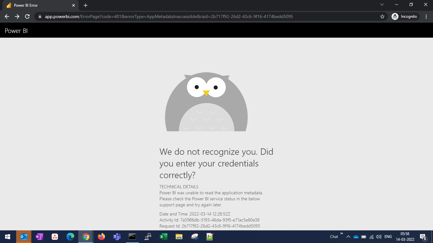Open Outlook from the taskbar
Viewport: 433px width, 243px height.
[x=24, y=237]
